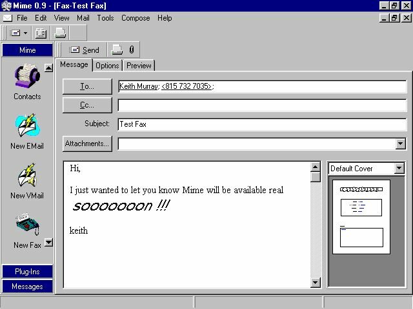Expand the Attachments dropdown arrow

click(400, 144)
